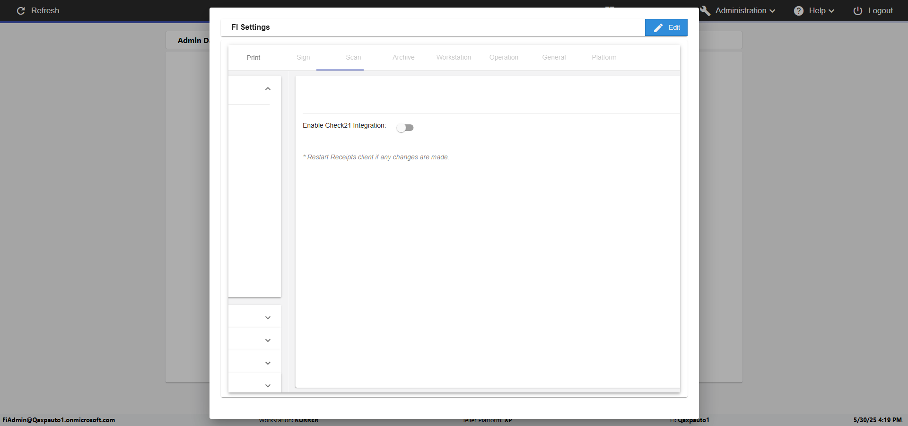Click the Help question mark icon
908x426 pixels.
pos(799,10)
